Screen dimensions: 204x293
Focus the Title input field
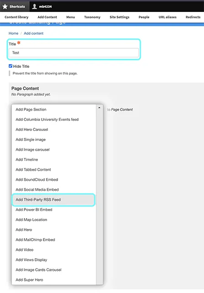74,53
